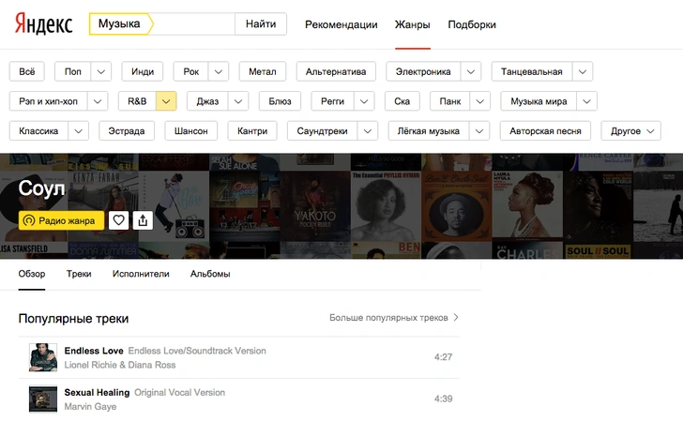Open artist Lionel Richie & Diana Ross
Image resolution: width=683 pixels, height=421 pixels.
120,365
